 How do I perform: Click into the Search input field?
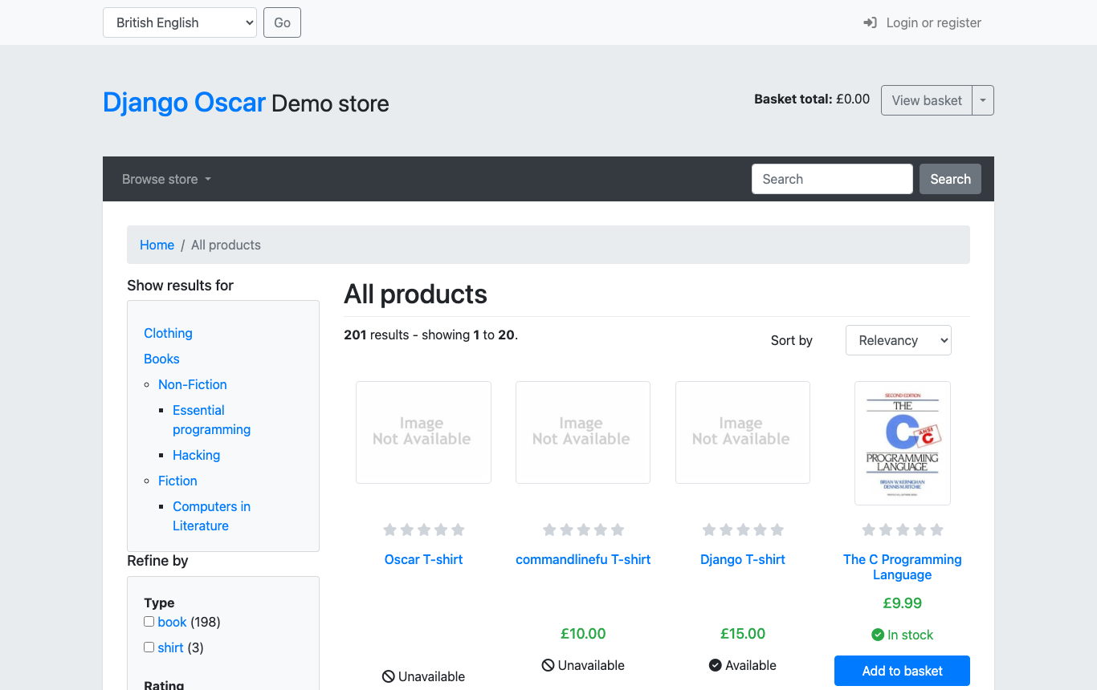point(832,179)
